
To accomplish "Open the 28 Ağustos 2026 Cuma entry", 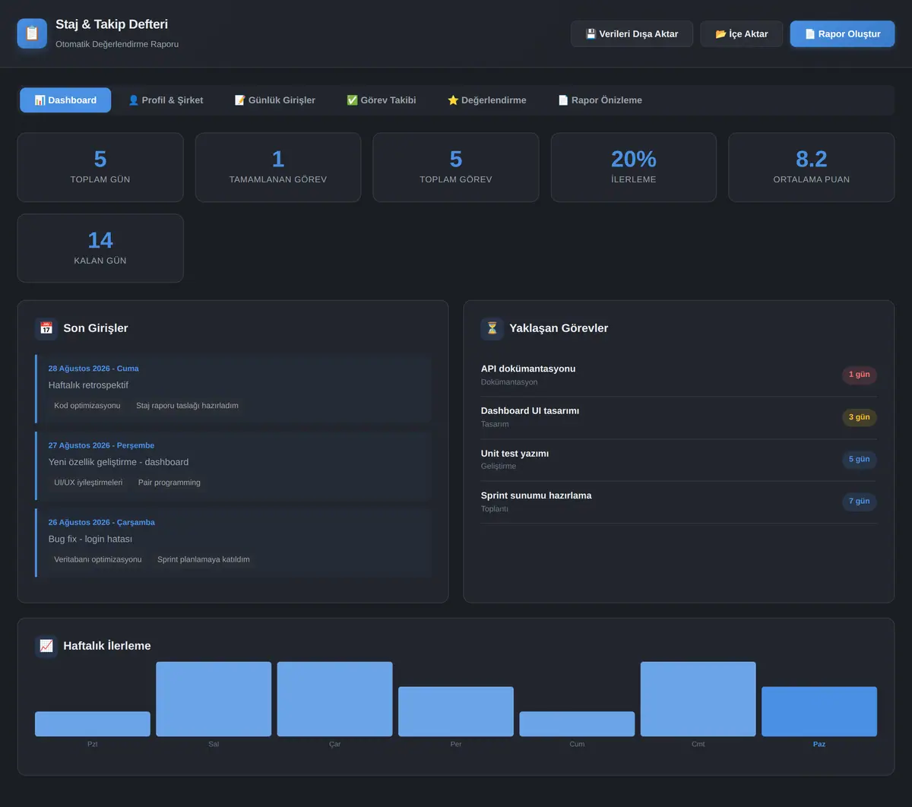I will point(233,388).
